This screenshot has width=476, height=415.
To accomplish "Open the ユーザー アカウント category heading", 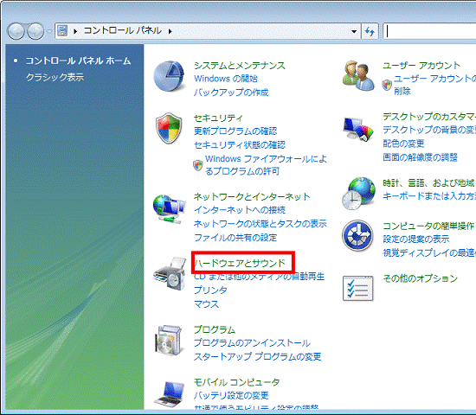I will pyautogui.click(x=421, y=65).
